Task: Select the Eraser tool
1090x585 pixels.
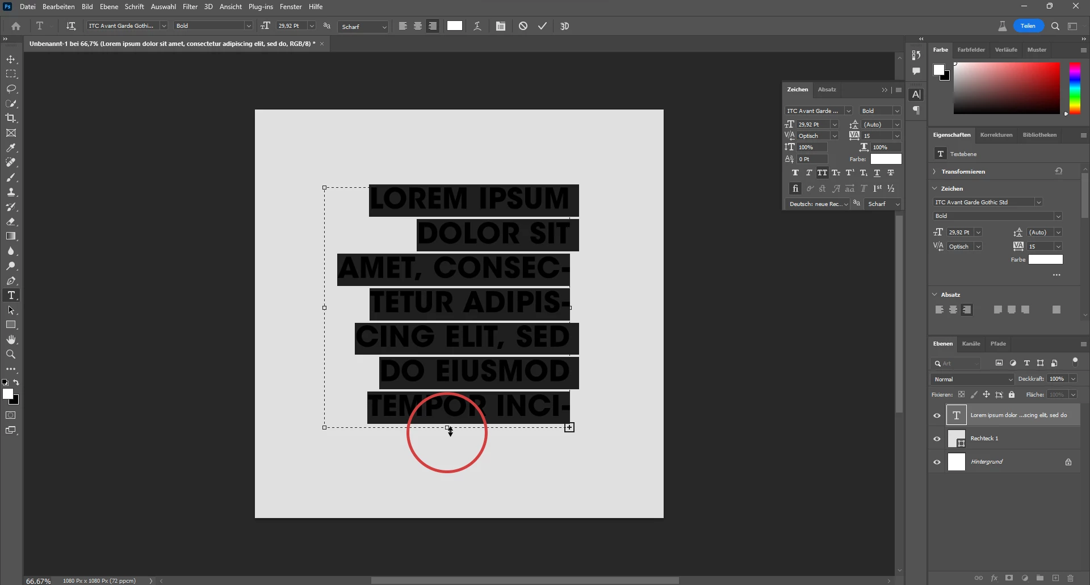Action: pyautogui.click(x=11, y=222)
